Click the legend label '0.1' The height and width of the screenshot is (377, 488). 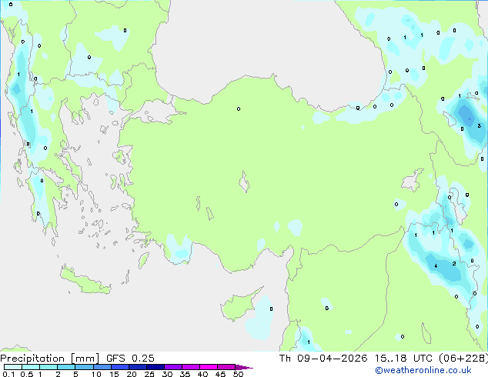[8, 374]
